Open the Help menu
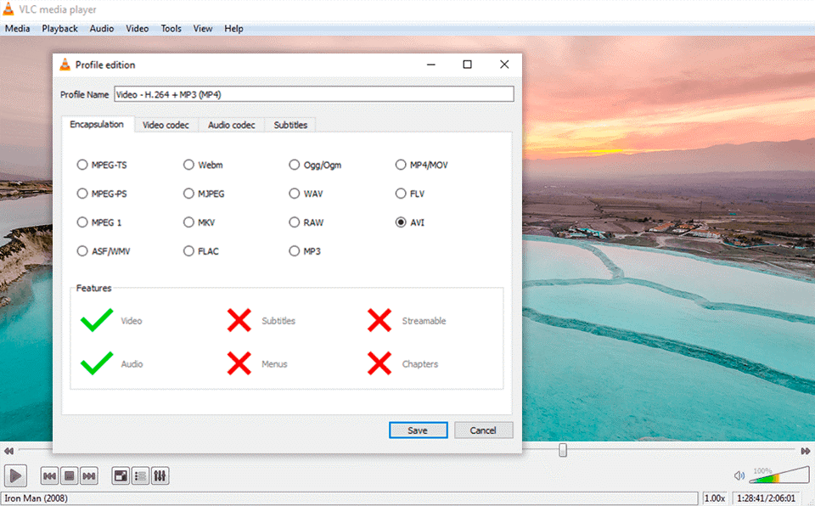This screenshot has width=815, height=506. (x=234, y=29)
